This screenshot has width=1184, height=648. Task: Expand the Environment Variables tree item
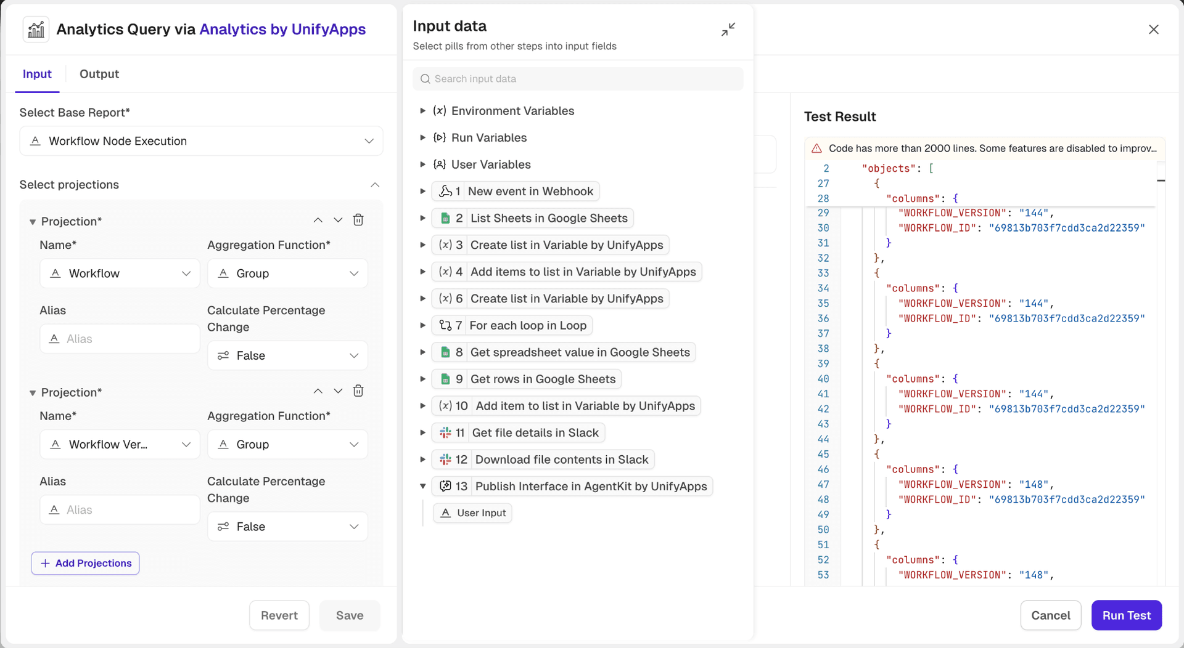(422, 111)
